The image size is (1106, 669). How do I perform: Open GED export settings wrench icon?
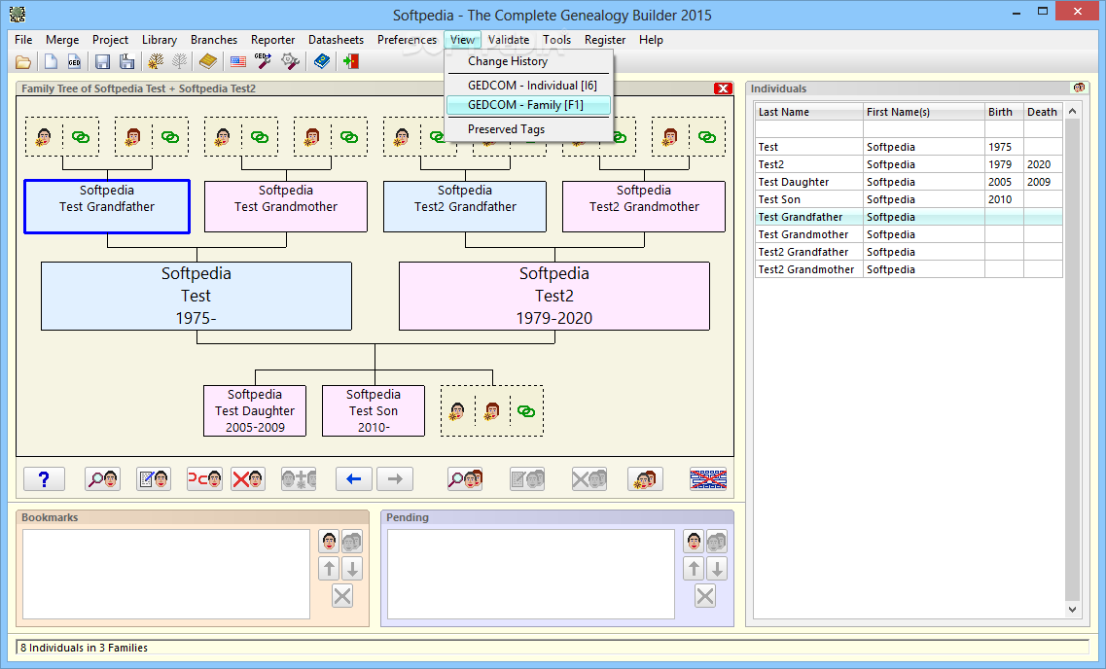coord(263,62)
